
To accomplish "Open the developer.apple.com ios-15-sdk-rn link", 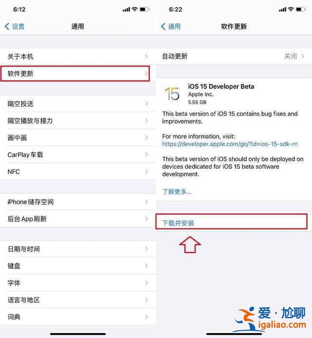I will (230, 144).
